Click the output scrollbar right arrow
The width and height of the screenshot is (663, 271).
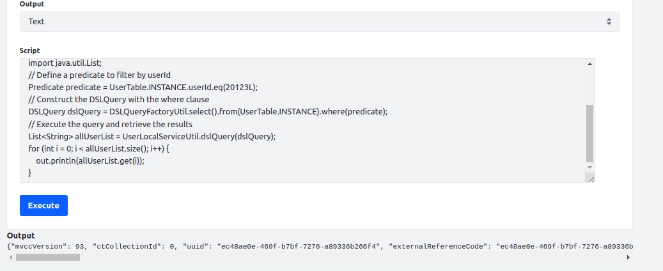pyautogui.click(x=628, y=257)
